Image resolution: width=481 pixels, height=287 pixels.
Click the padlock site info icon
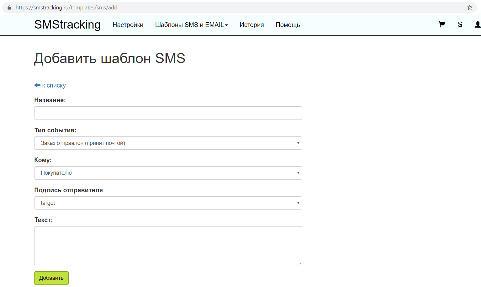click(x=9, y=8)
